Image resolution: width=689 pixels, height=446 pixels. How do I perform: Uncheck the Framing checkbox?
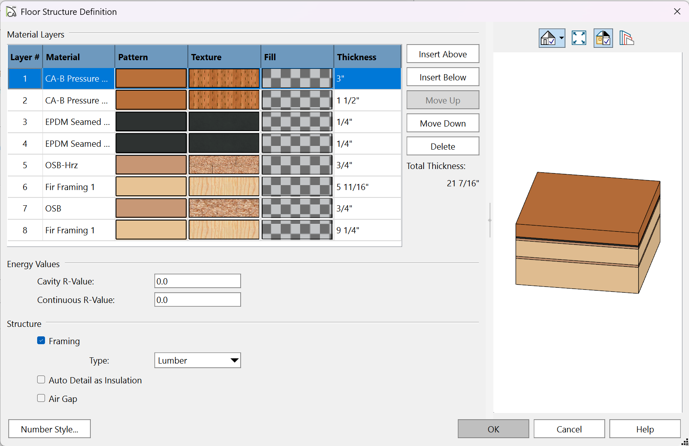coord(41,340)
